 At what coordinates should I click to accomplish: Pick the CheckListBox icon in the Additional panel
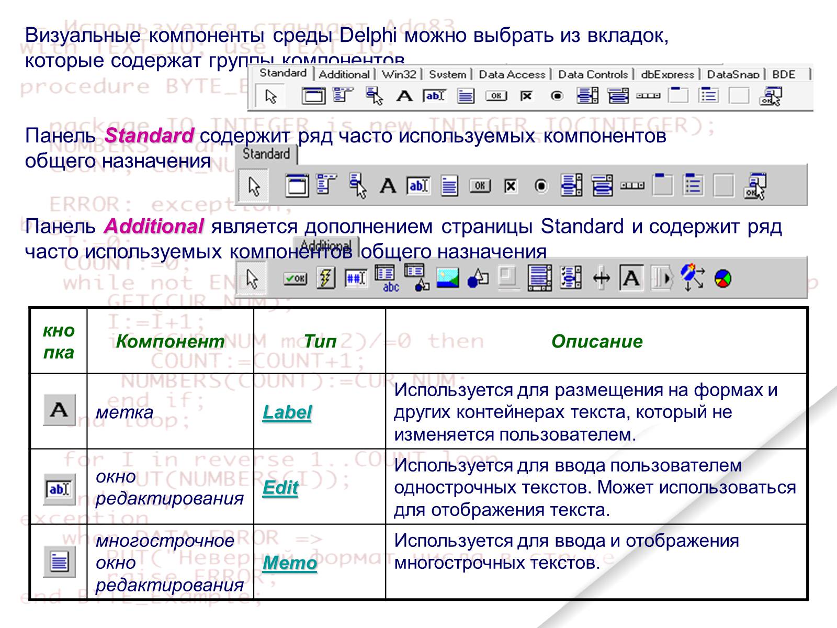coord(571,278)
